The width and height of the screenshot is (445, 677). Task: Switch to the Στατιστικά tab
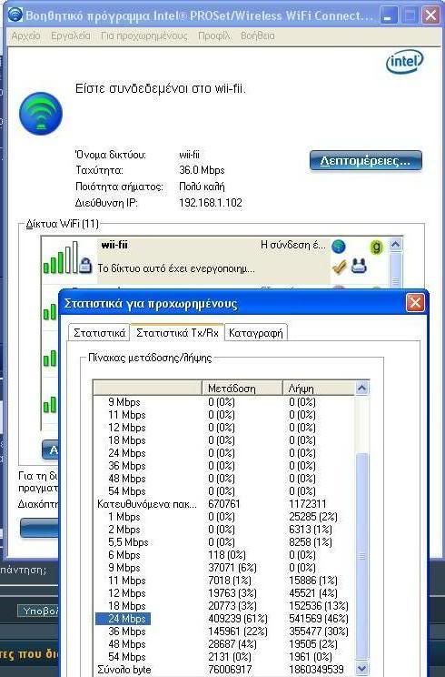[100, 333]
